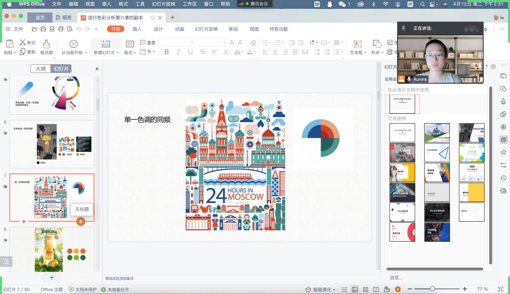Apply subscript formatting
The height and width of the screenshot is (294, 510).
pos(227,52)
